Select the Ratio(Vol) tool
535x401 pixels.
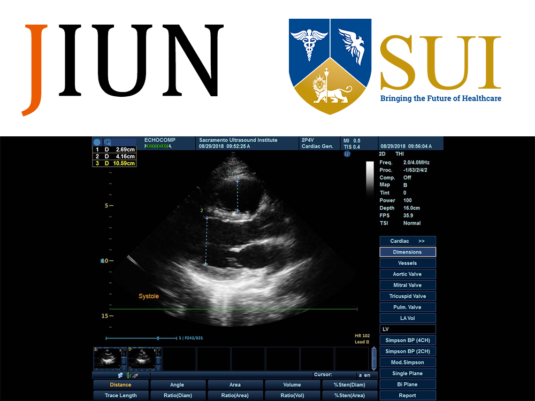pyautogui.click(x=293, y=396)
